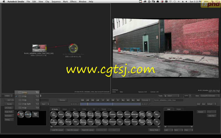Select the CFX output node in schematic
The image size is (221, 138).
click(x=73, y=48)
